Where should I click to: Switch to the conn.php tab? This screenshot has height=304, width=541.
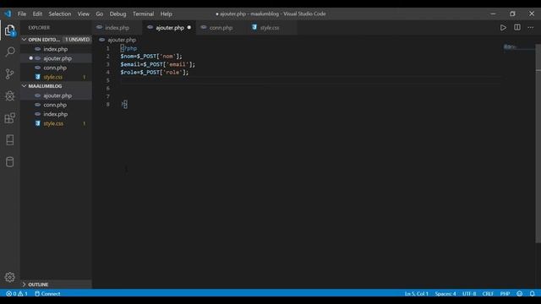pyautogui.click(x=221, y=28)
